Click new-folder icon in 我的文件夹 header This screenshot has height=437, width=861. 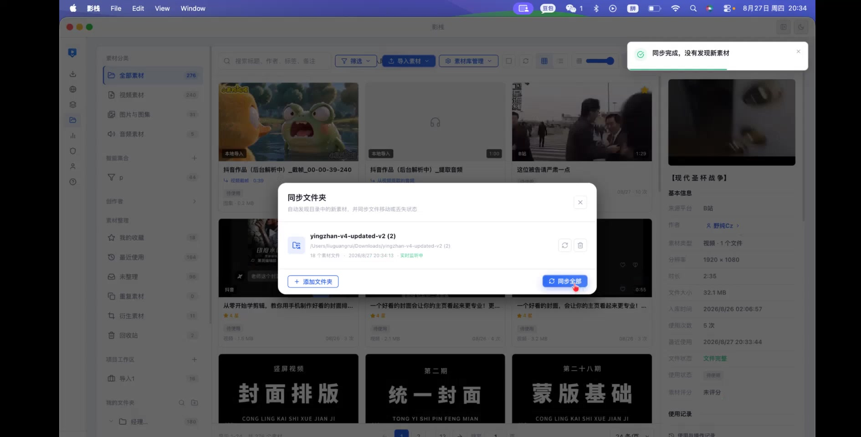tap(195, 403)
